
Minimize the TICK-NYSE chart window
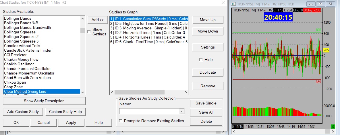pos(311,4)
